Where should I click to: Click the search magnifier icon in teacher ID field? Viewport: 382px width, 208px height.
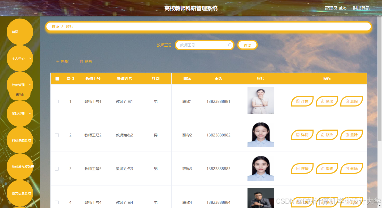230,45
